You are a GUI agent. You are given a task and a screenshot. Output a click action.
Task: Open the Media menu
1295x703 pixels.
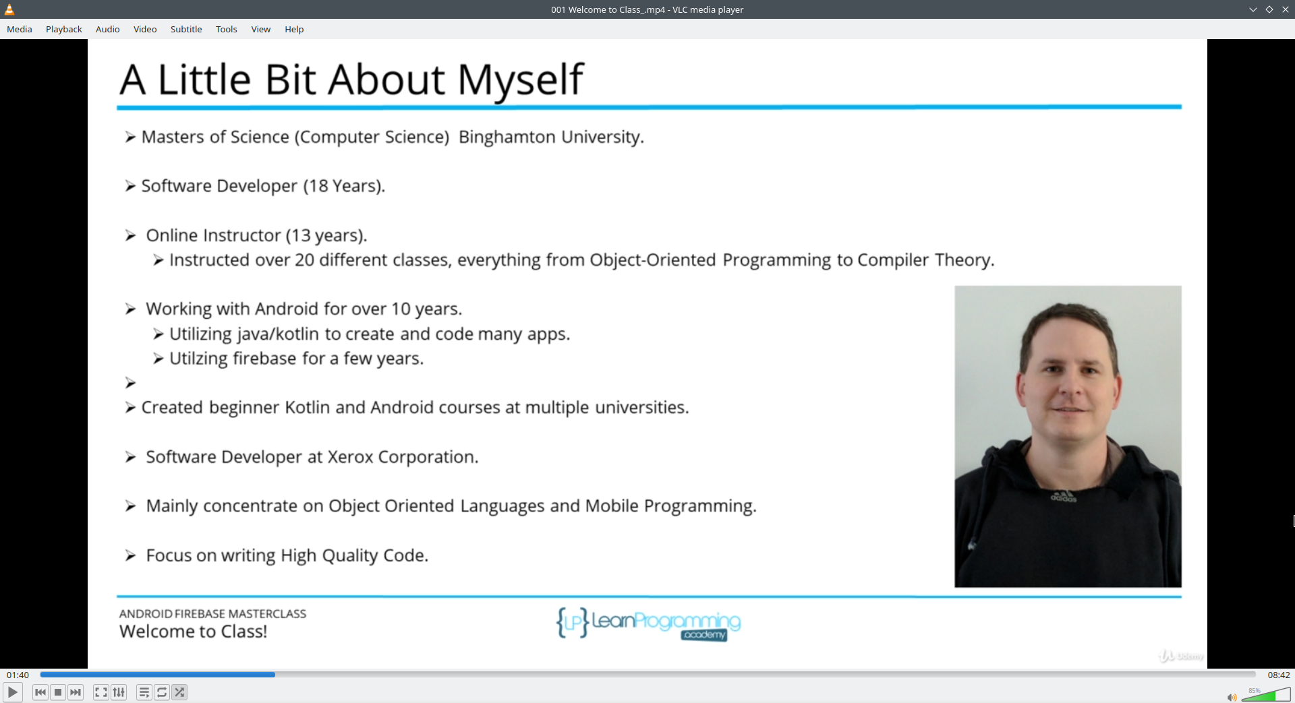point(20,29)
